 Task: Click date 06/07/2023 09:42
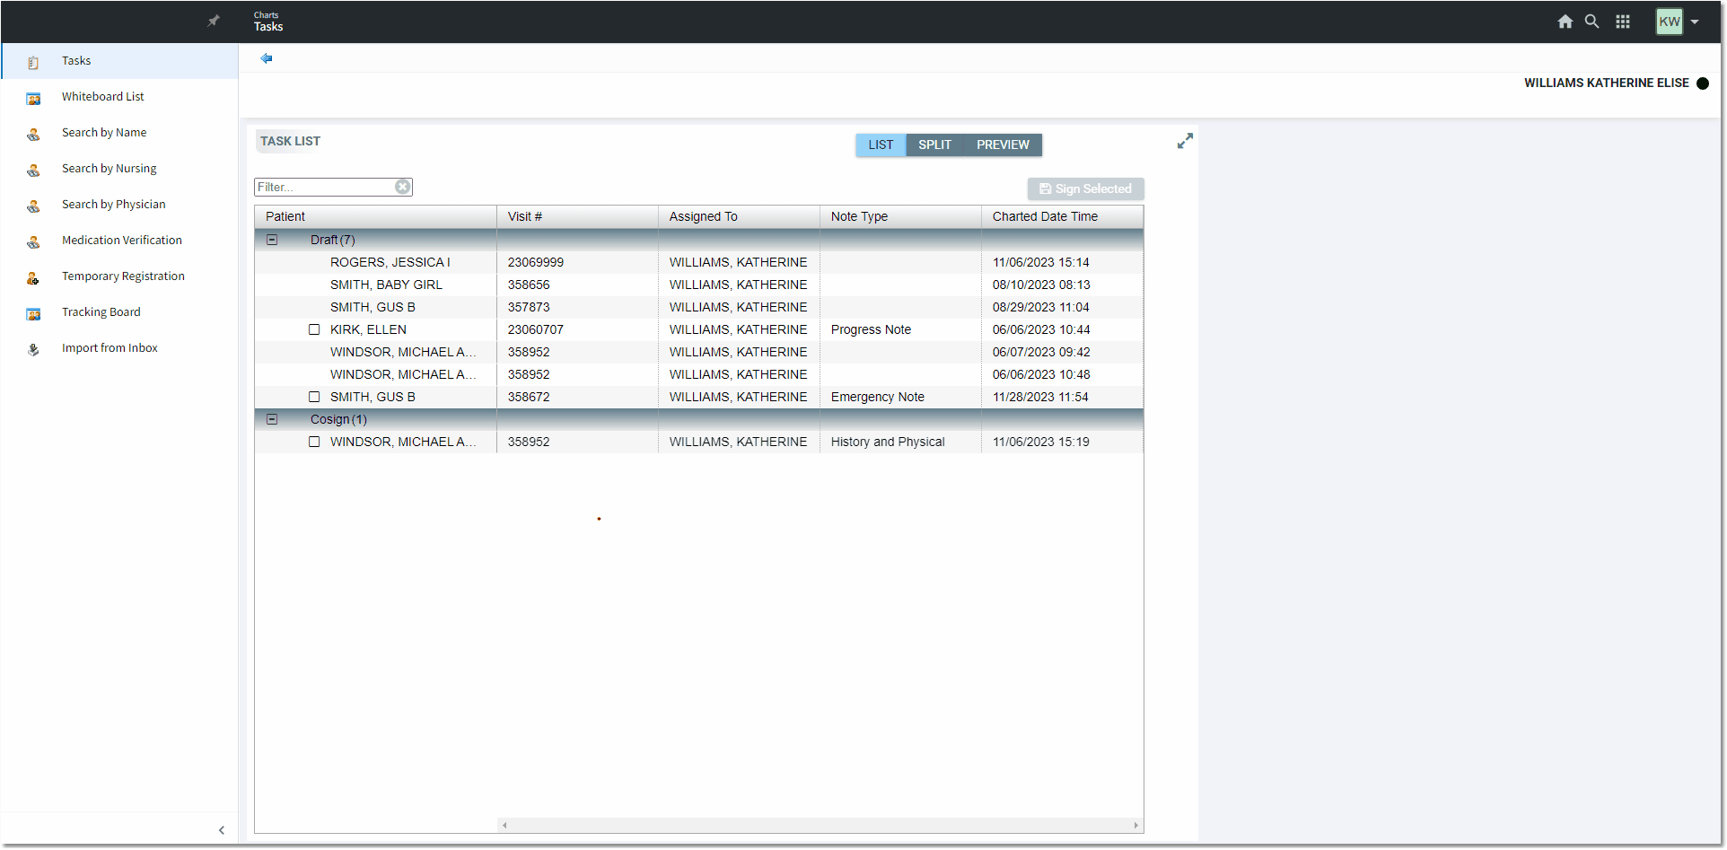point(1041,352)
